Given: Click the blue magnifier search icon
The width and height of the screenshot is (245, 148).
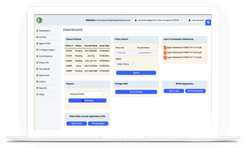Looking at the screenshot, I should pos(208,22).
